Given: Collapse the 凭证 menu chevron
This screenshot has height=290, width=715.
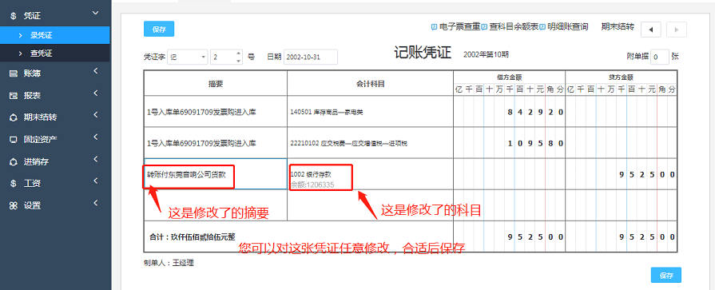Looking at the screenshot, I should pos(95,14).
